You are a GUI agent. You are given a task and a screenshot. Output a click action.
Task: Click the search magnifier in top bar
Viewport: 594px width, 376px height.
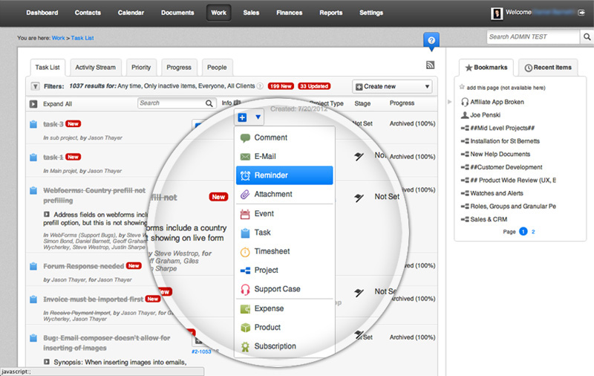click(587, 36)
